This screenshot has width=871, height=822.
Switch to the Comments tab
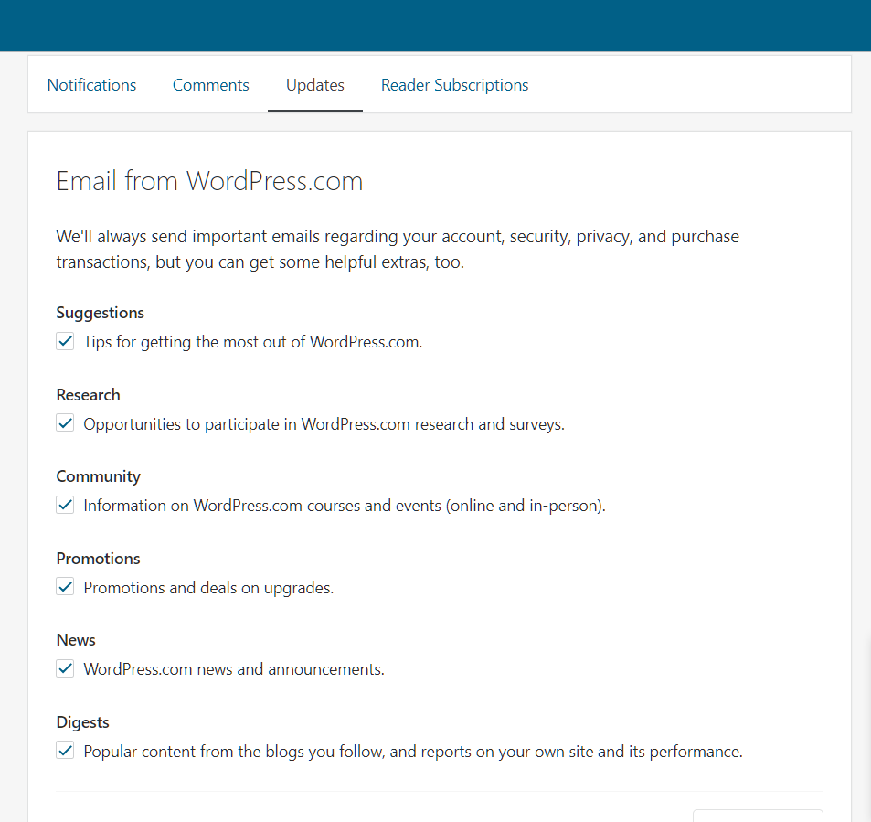click(x=210, y=85)
